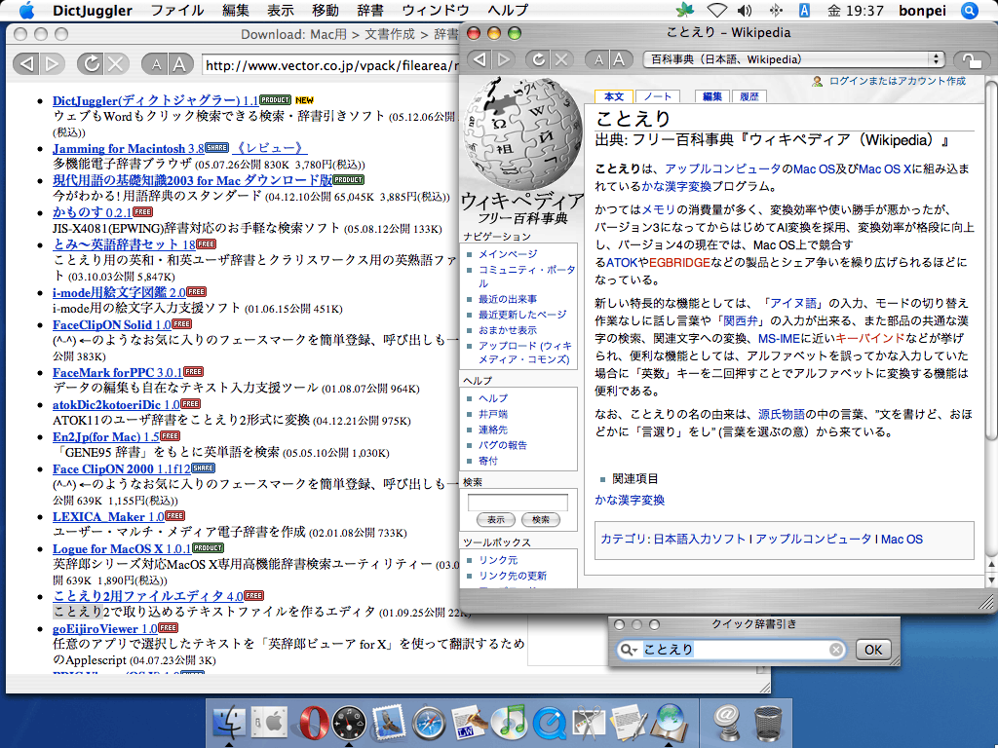Viewport: 998px width, 748px height.
Task: Go back in the Download window toolbar
Action: pos(26,63)
